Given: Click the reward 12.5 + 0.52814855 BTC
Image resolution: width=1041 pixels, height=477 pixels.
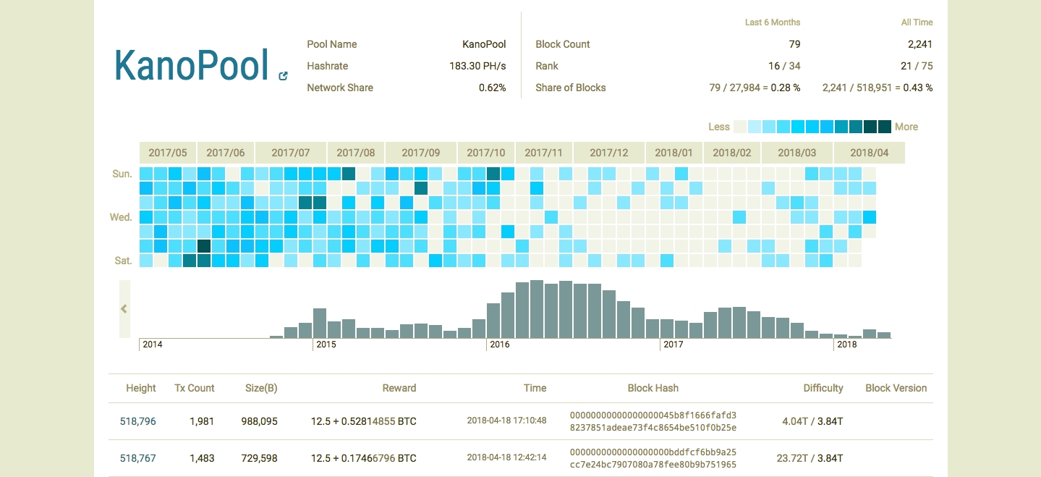Looking at the screenshot, I should 364,421.
